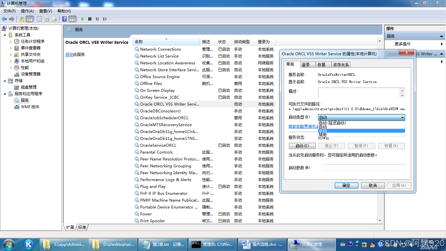This screenshot has width=446, height=251.
Task: Click the Refresh toolbar icon
Action: coord(47,19)
